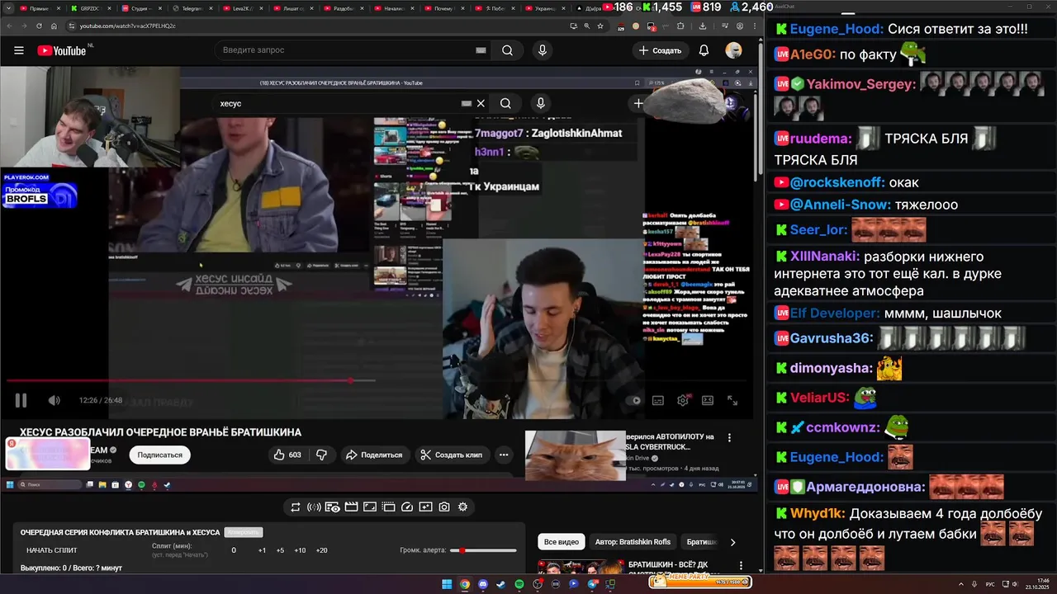1057x594 pixels.
Task: Open the YouTube account avatar menu
Action: [x=733, y=50]
